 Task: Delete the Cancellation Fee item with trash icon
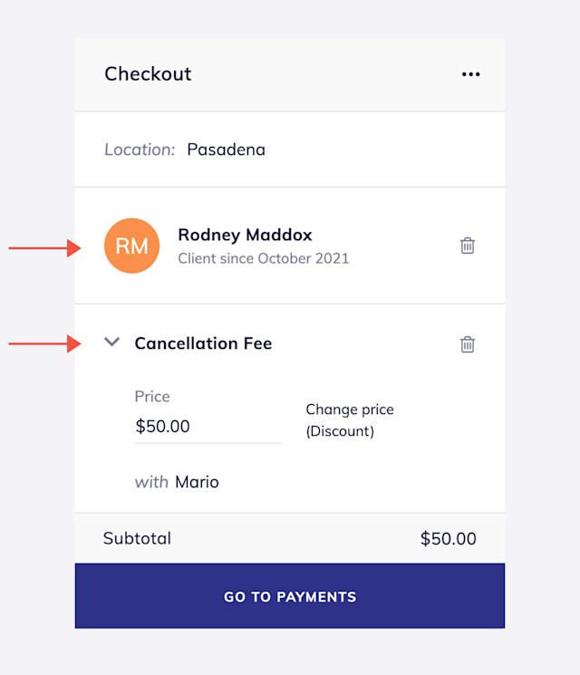[468, 344]
